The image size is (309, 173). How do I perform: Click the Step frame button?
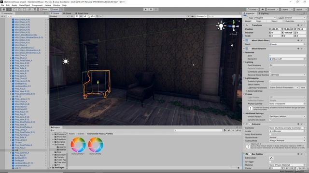coord(156,9)
